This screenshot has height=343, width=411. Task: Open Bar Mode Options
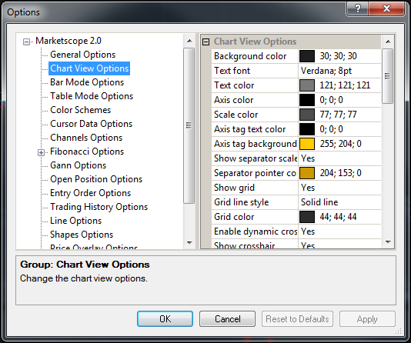(x=87, y=82)
